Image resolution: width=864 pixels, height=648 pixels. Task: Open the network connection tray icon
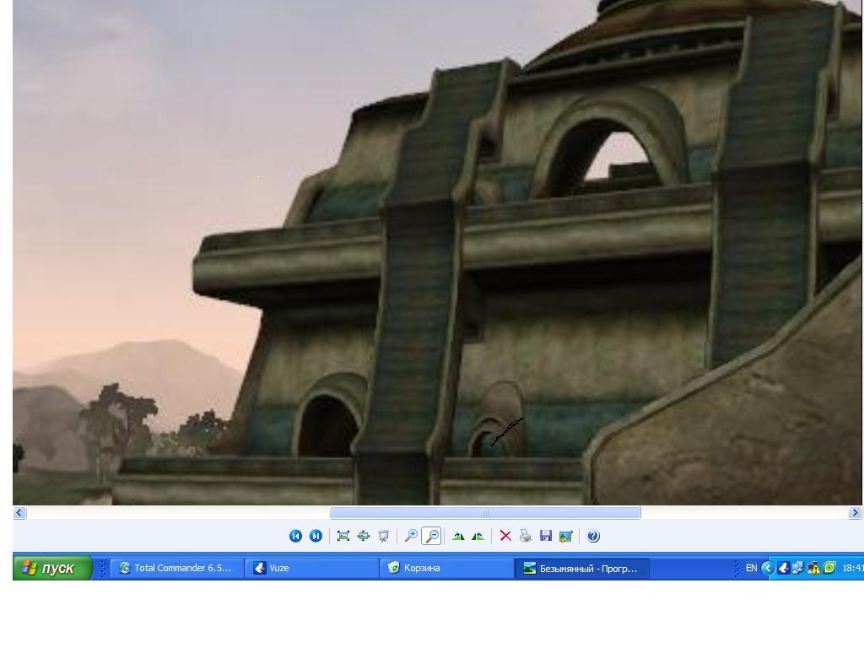point(798,568)
